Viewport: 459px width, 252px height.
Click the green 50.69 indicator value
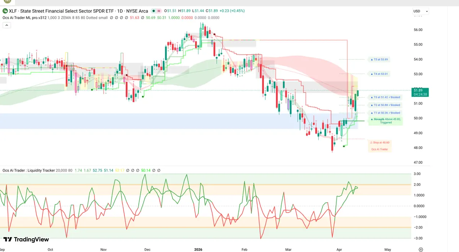pyautogui.click(x=150, y=17)
